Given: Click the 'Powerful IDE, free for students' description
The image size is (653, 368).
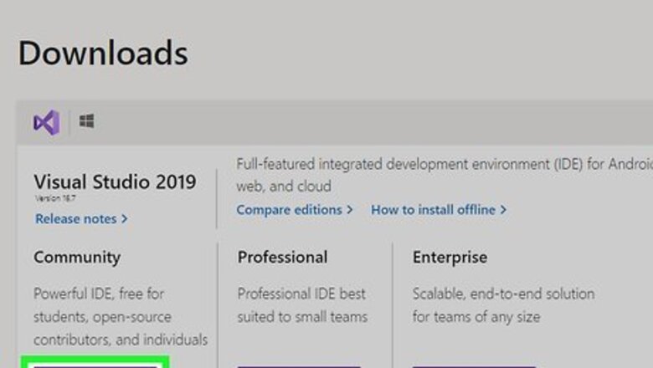Looking at the screenshot, I should 121,317.
